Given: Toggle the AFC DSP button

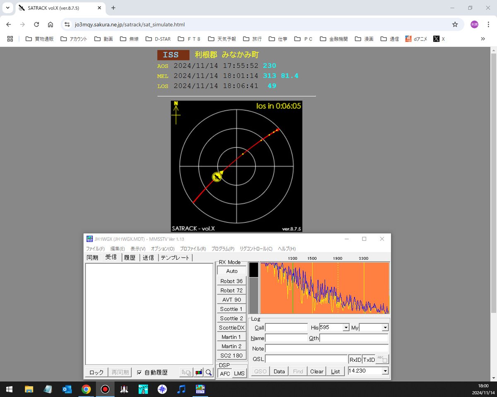Looking at the screenshot, I should click(225, 373).
